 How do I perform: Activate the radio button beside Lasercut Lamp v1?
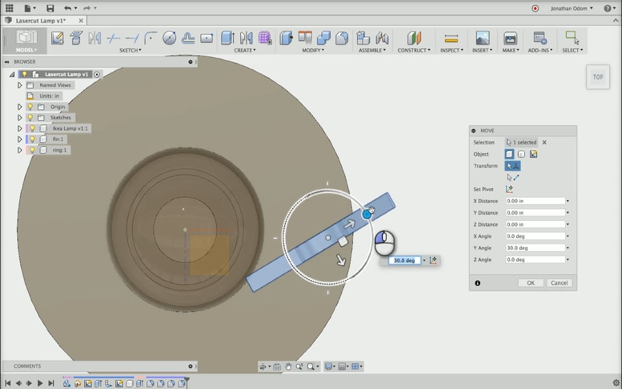(x=97, y=74)
